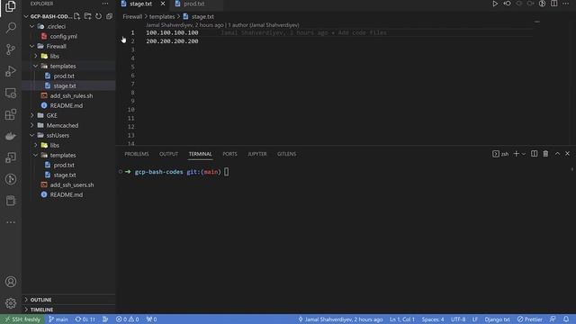Open the Explorer view icon
This screenshot has height=324, width=576.
pyautogui.click(x=11, y=6)
